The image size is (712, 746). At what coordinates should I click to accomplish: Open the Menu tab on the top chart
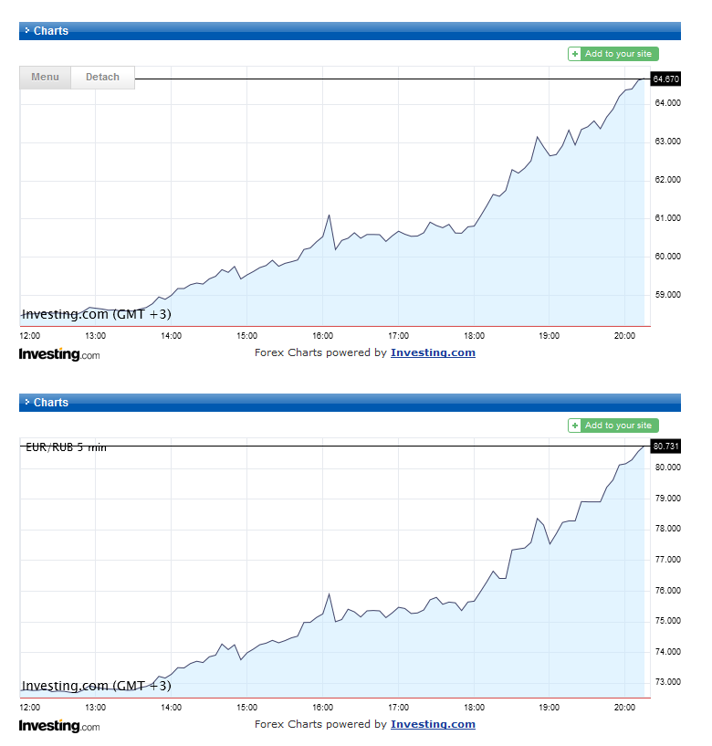coord(45,78)
